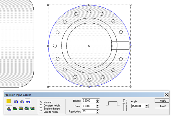This screenshot has width=174, height=123.
Task: Click the top-middle selection handle
Action: (89, 5)
